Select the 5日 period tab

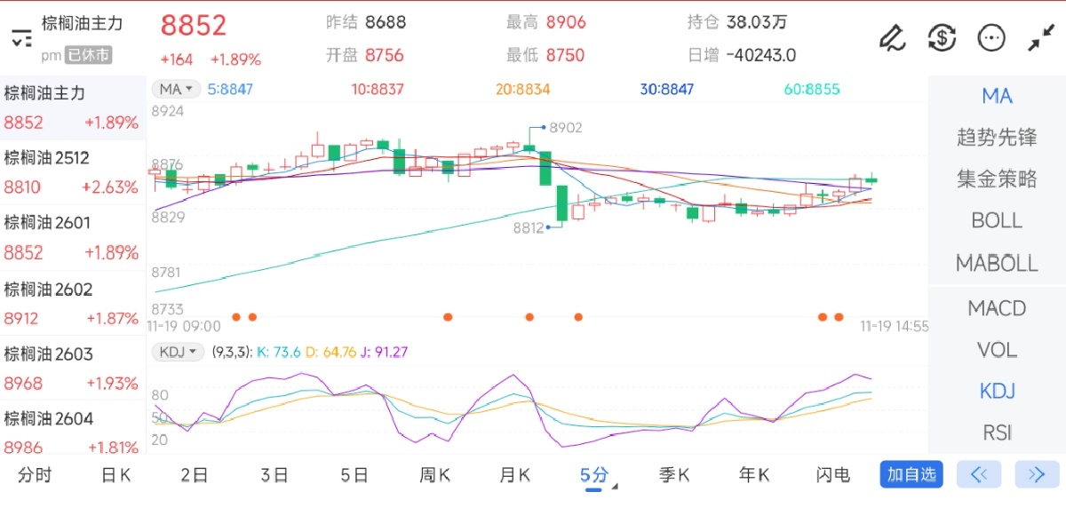tap(354, 475)
